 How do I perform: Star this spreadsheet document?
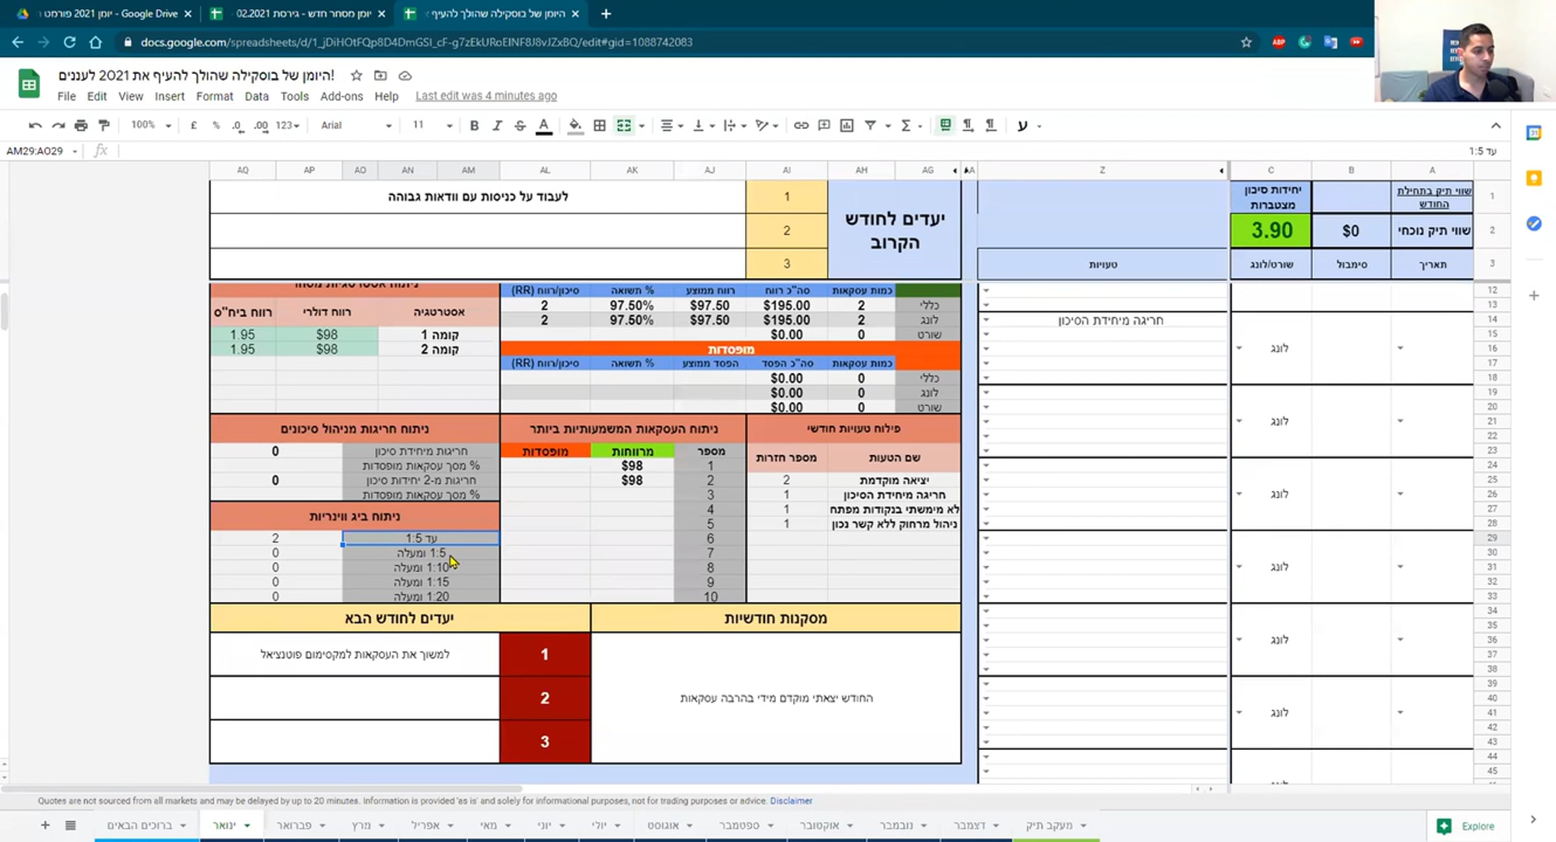point(356,76)
